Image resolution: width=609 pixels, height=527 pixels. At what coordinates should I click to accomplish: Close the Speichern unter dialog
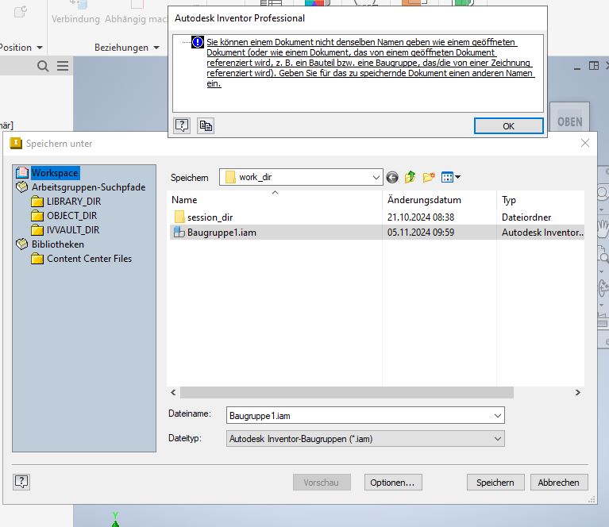585,143
